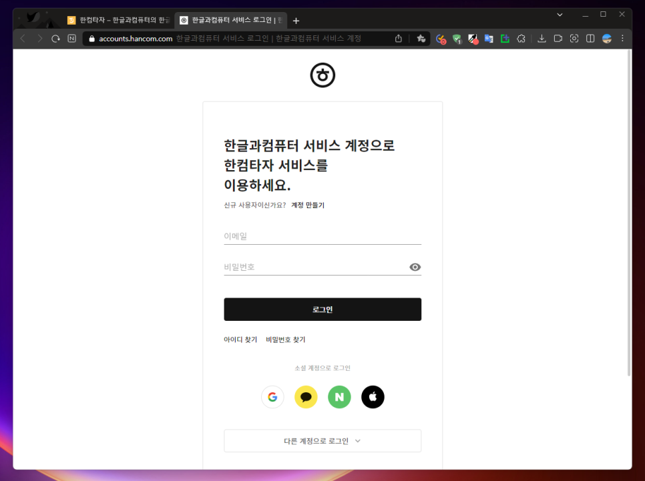Click the 신규 사용자이신가요? text

coord(254,205)
